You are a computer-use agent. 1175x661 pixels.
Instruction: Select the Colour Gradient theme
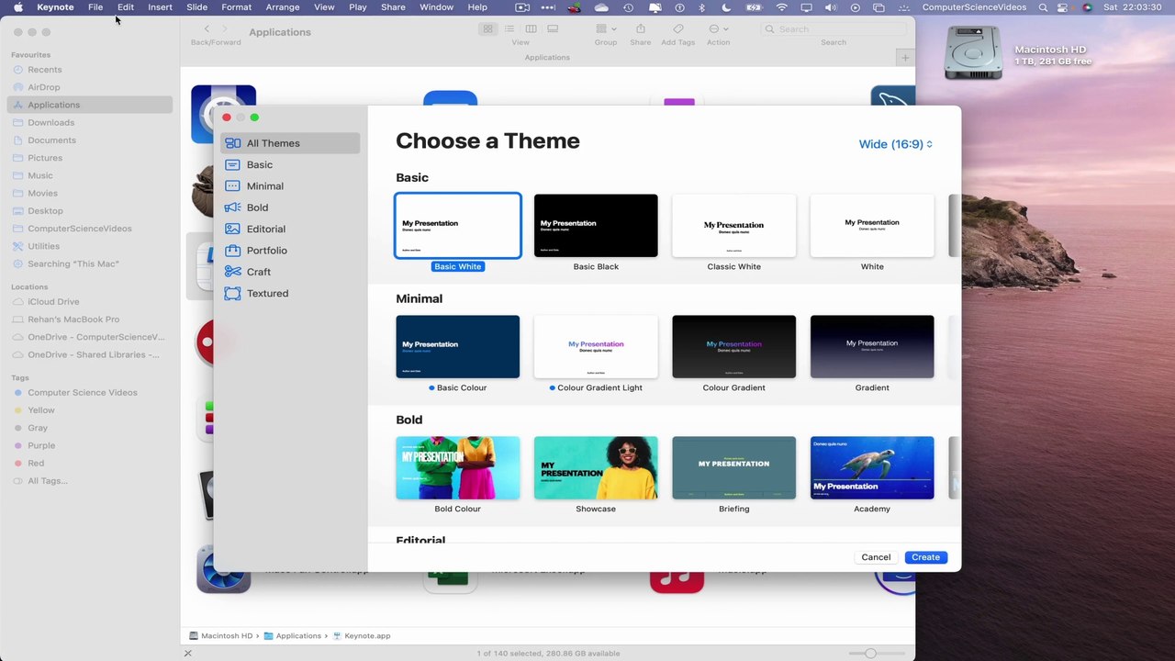[733, 347]
